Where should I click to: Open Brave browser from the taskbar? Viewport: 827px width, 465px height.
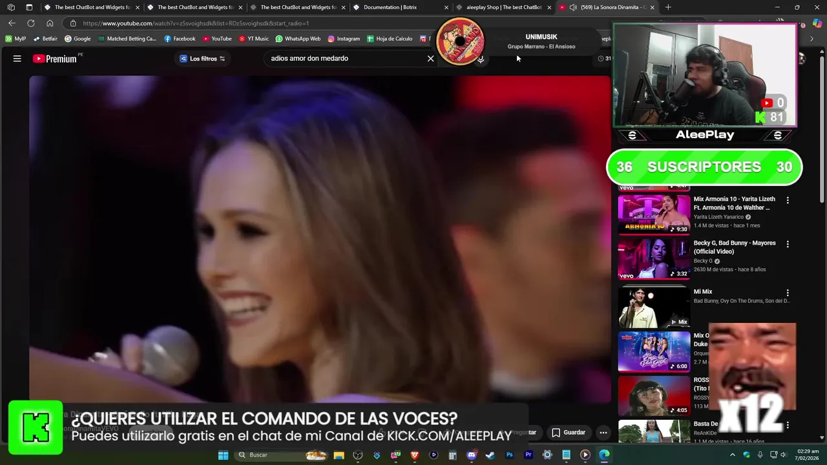415,455
